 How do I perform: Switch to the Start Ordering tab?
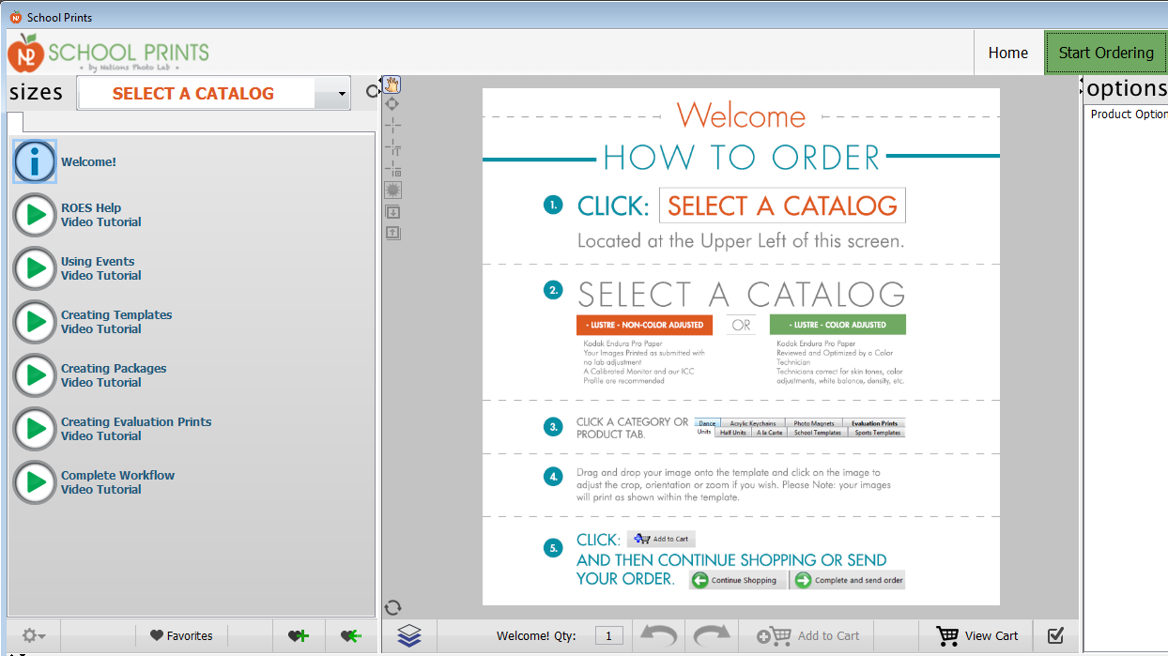click(x=1105, y=53)
